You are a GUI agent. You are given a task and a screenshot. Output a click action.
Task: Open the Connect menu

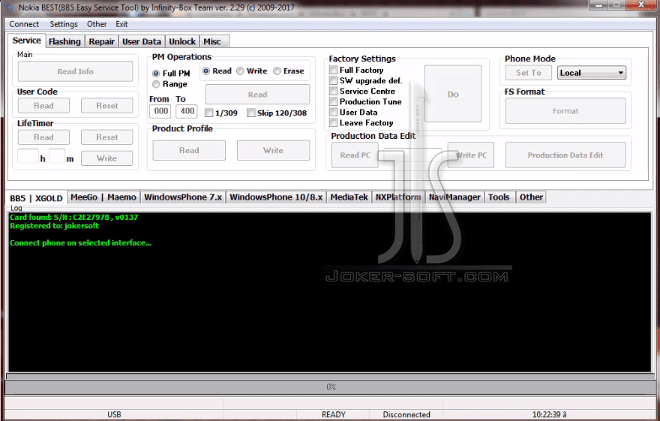coord(24,24)
